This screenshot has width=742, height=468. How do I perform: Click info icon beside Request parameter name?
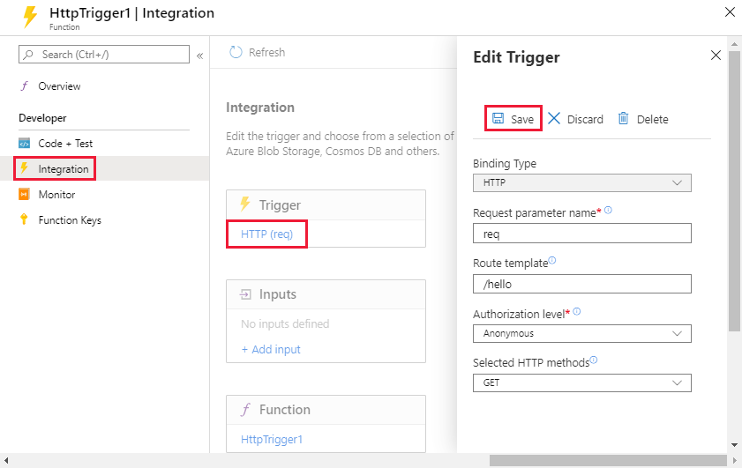(x=608, y=210)
